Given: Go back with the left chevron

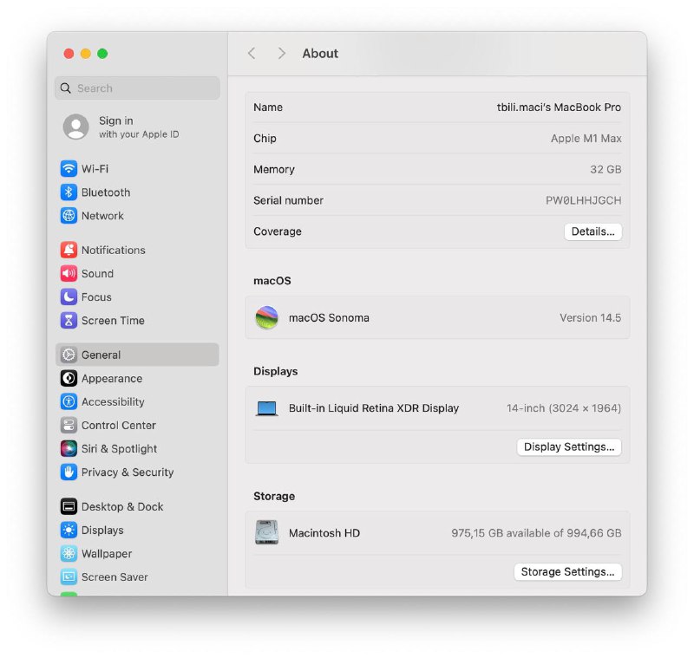Looking at the screenshot, I should pyautogui.click(x=252, y=54).
